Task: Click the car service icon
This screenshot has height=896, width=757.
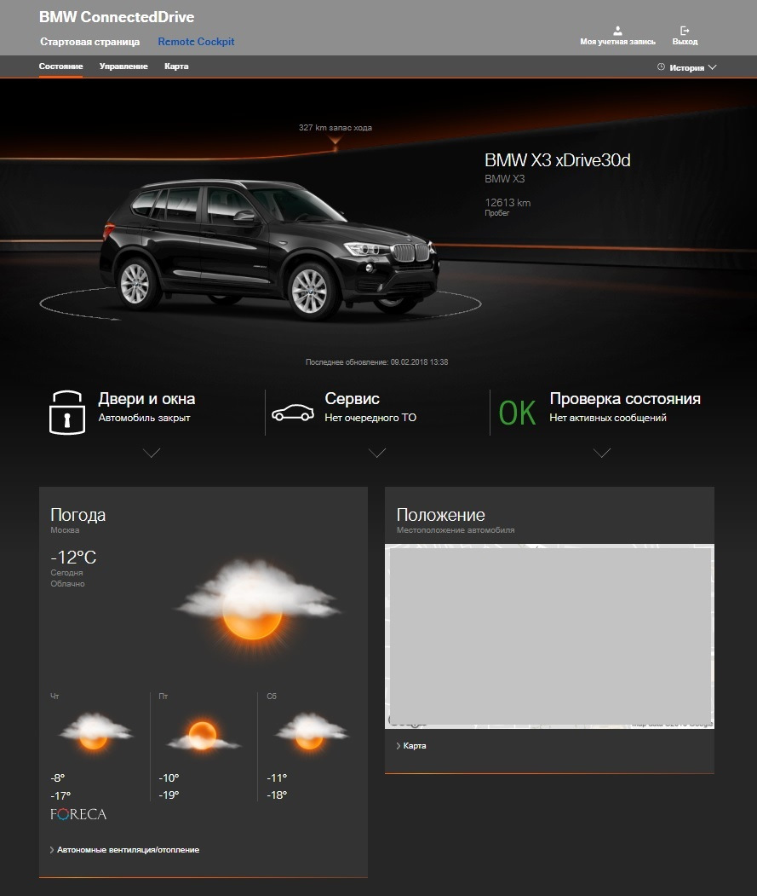Action: pos(293,413)
